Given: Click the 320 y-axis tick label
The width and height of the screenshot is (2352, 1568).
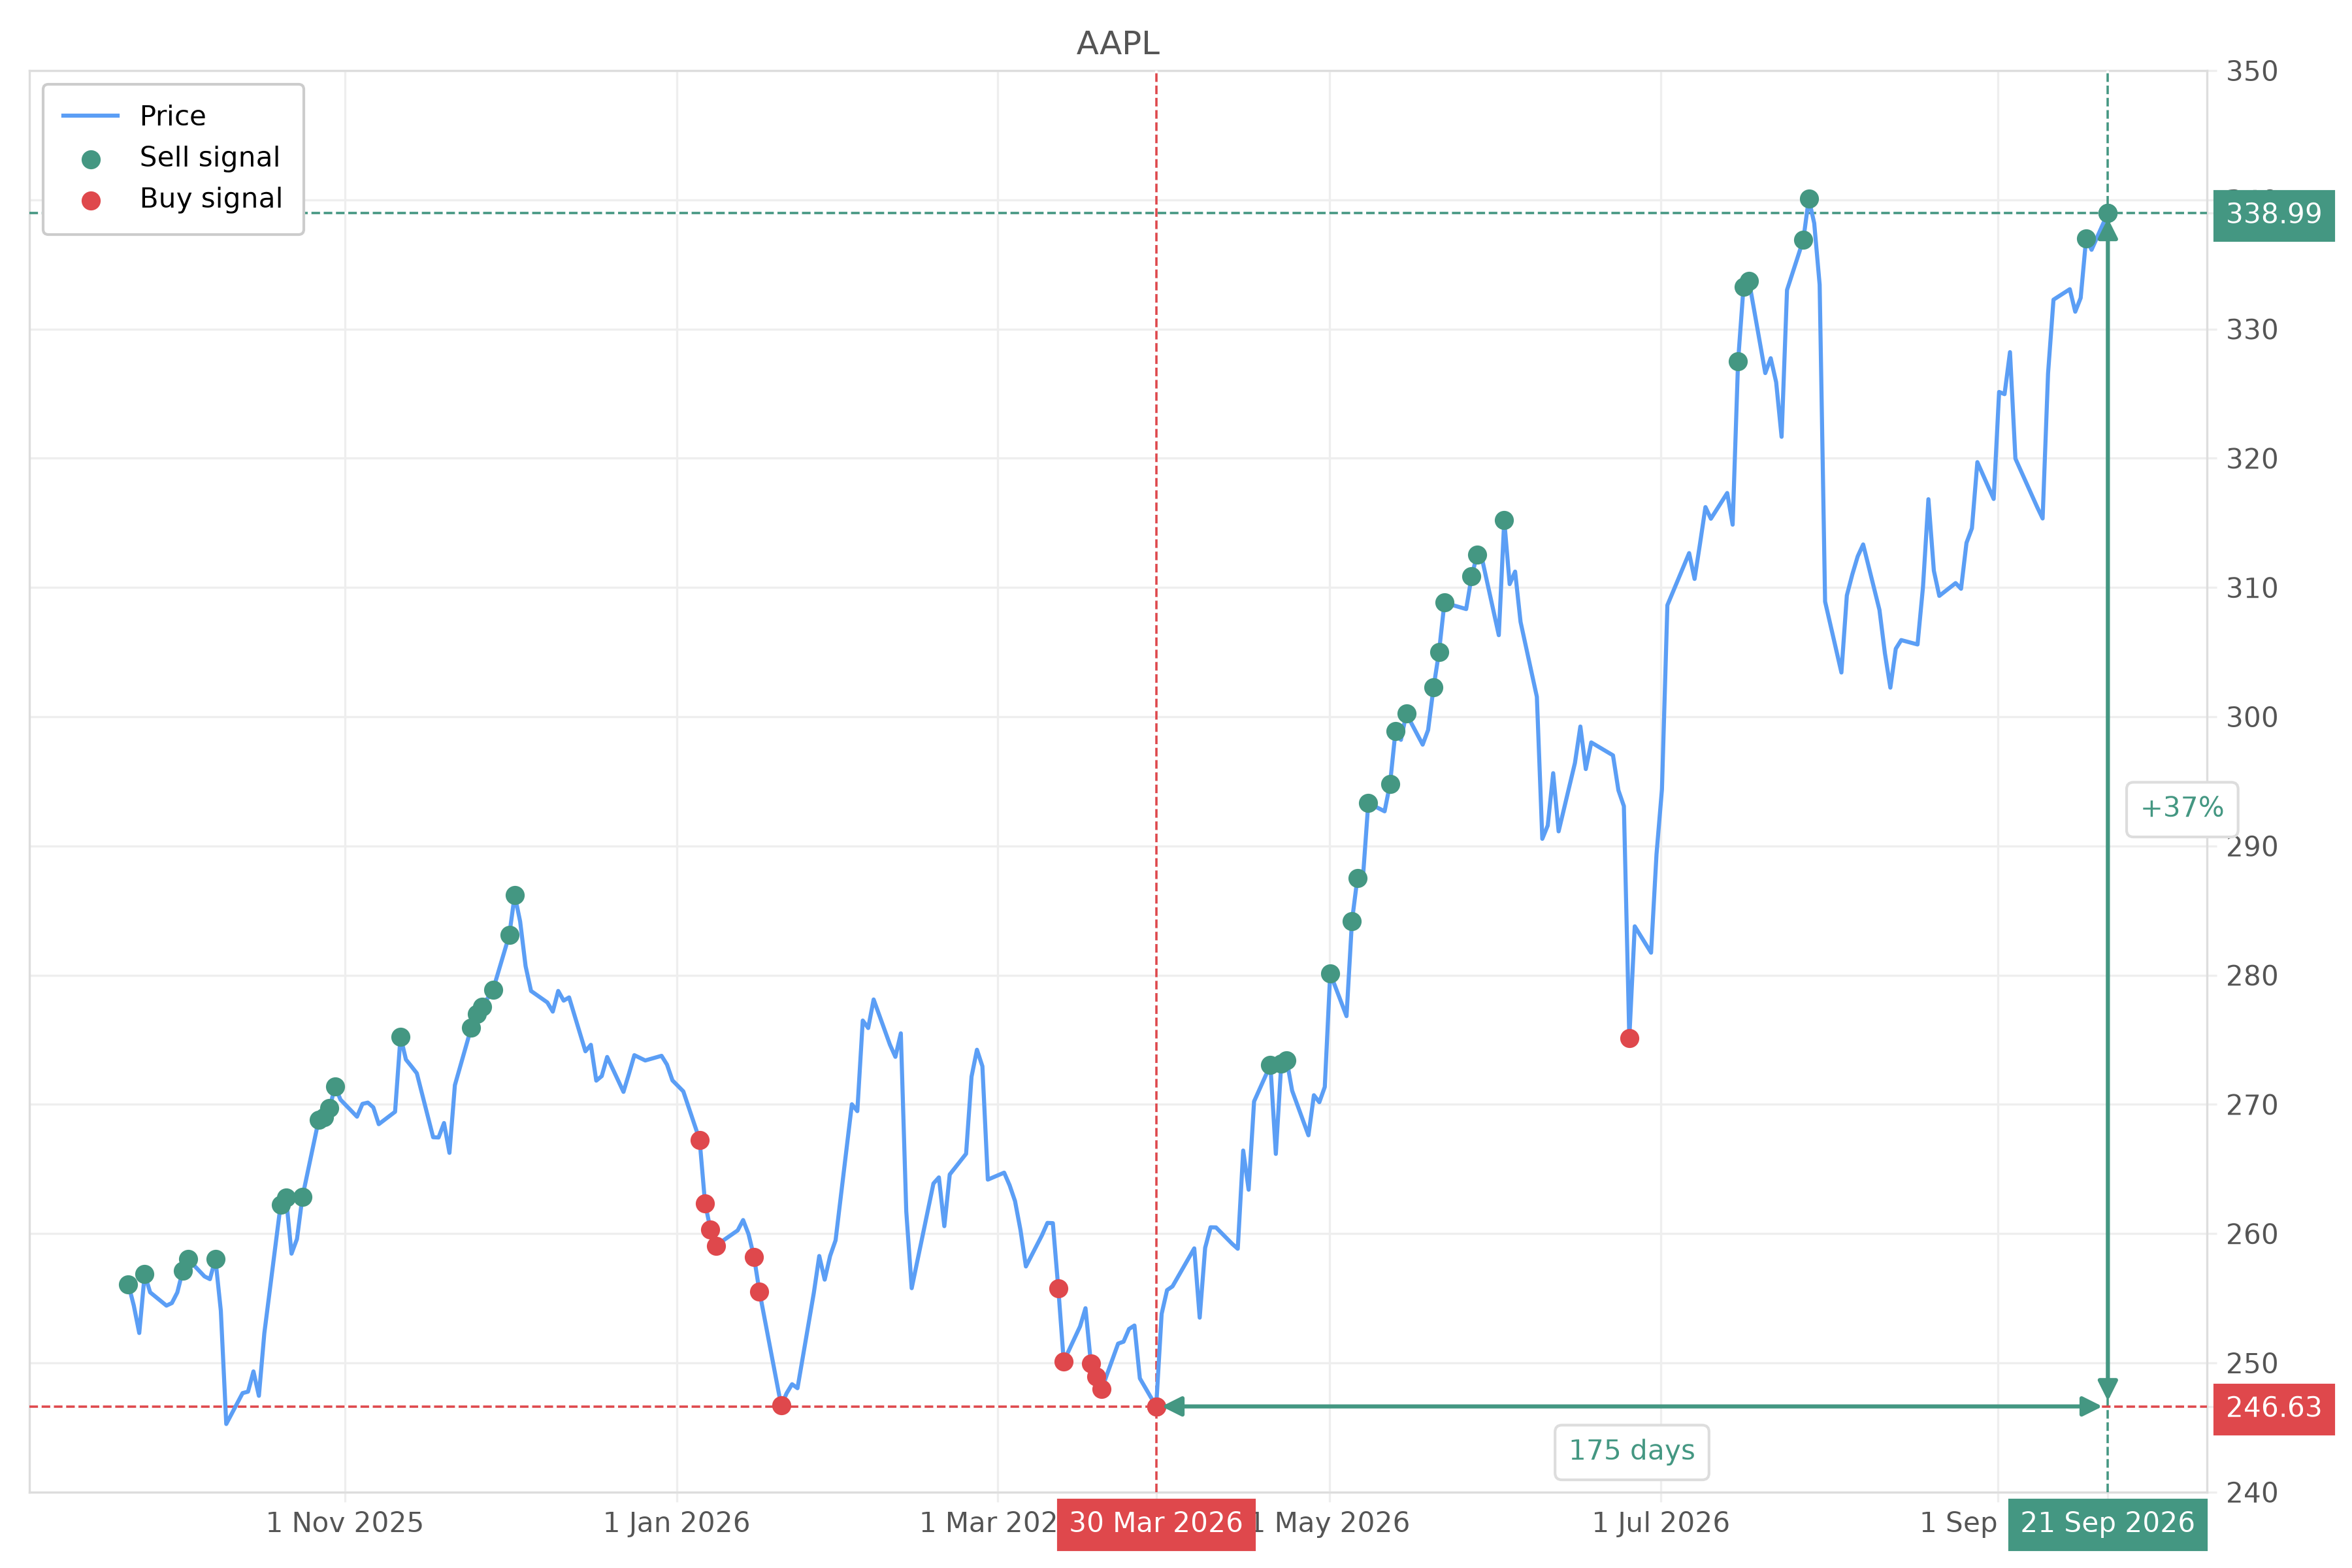Looking at the screenshot, I should pos(2251,459).
